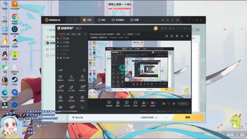Select the 全屏 1 source row
247x139 pixels.
[x=72, y=58]
